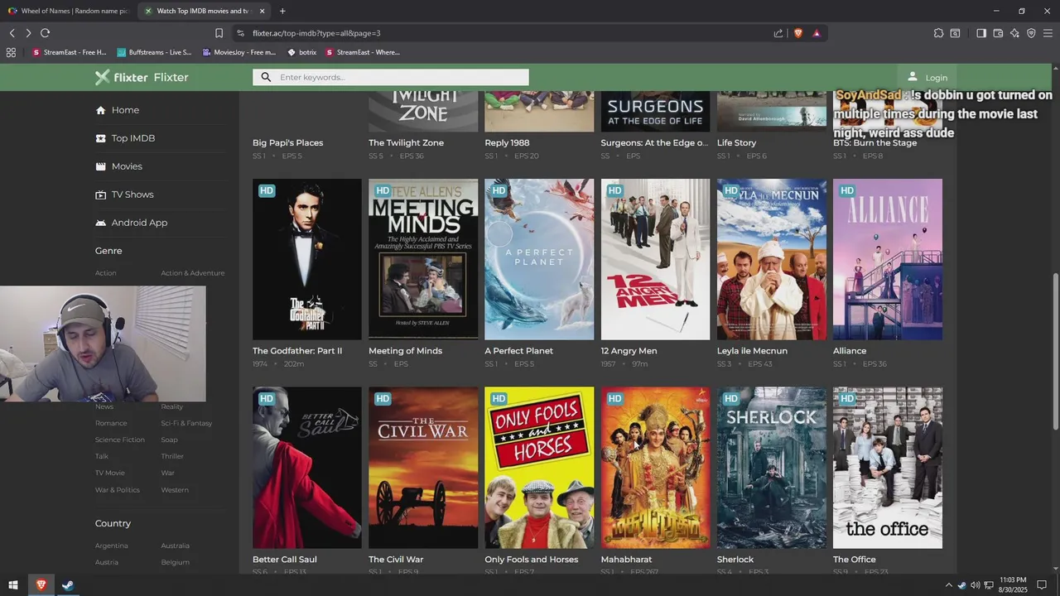
Task: Open the browser hamburger menu
Action: click(1048, 33)
